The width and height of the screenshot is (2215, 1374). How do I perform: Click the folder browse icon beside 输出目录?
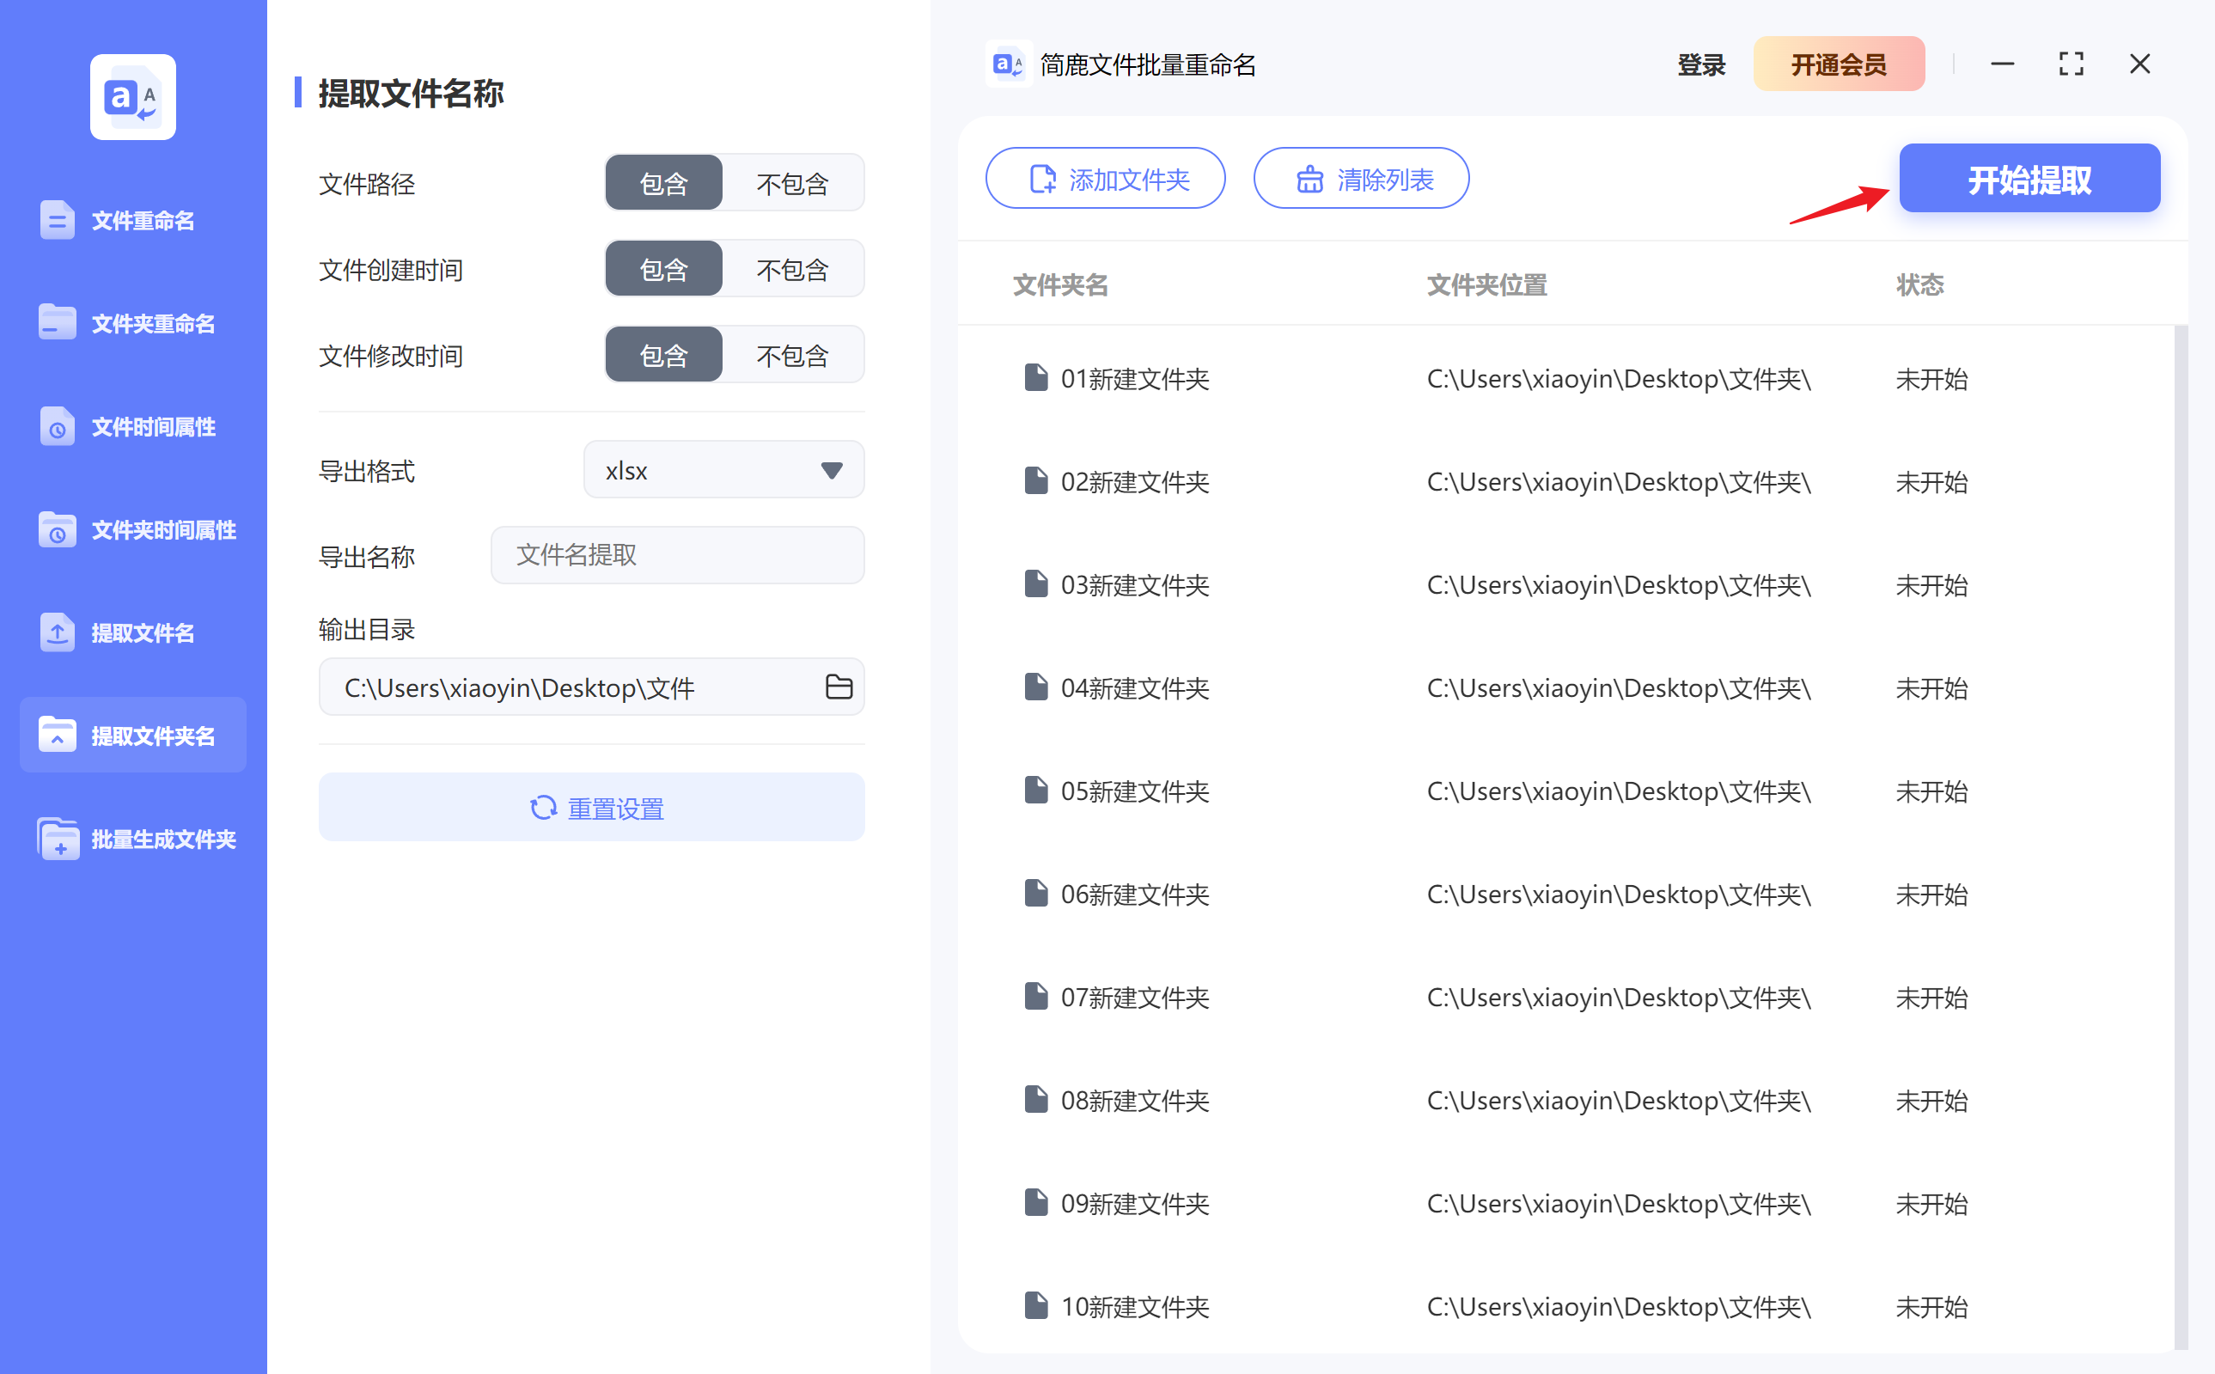[839, 687]
